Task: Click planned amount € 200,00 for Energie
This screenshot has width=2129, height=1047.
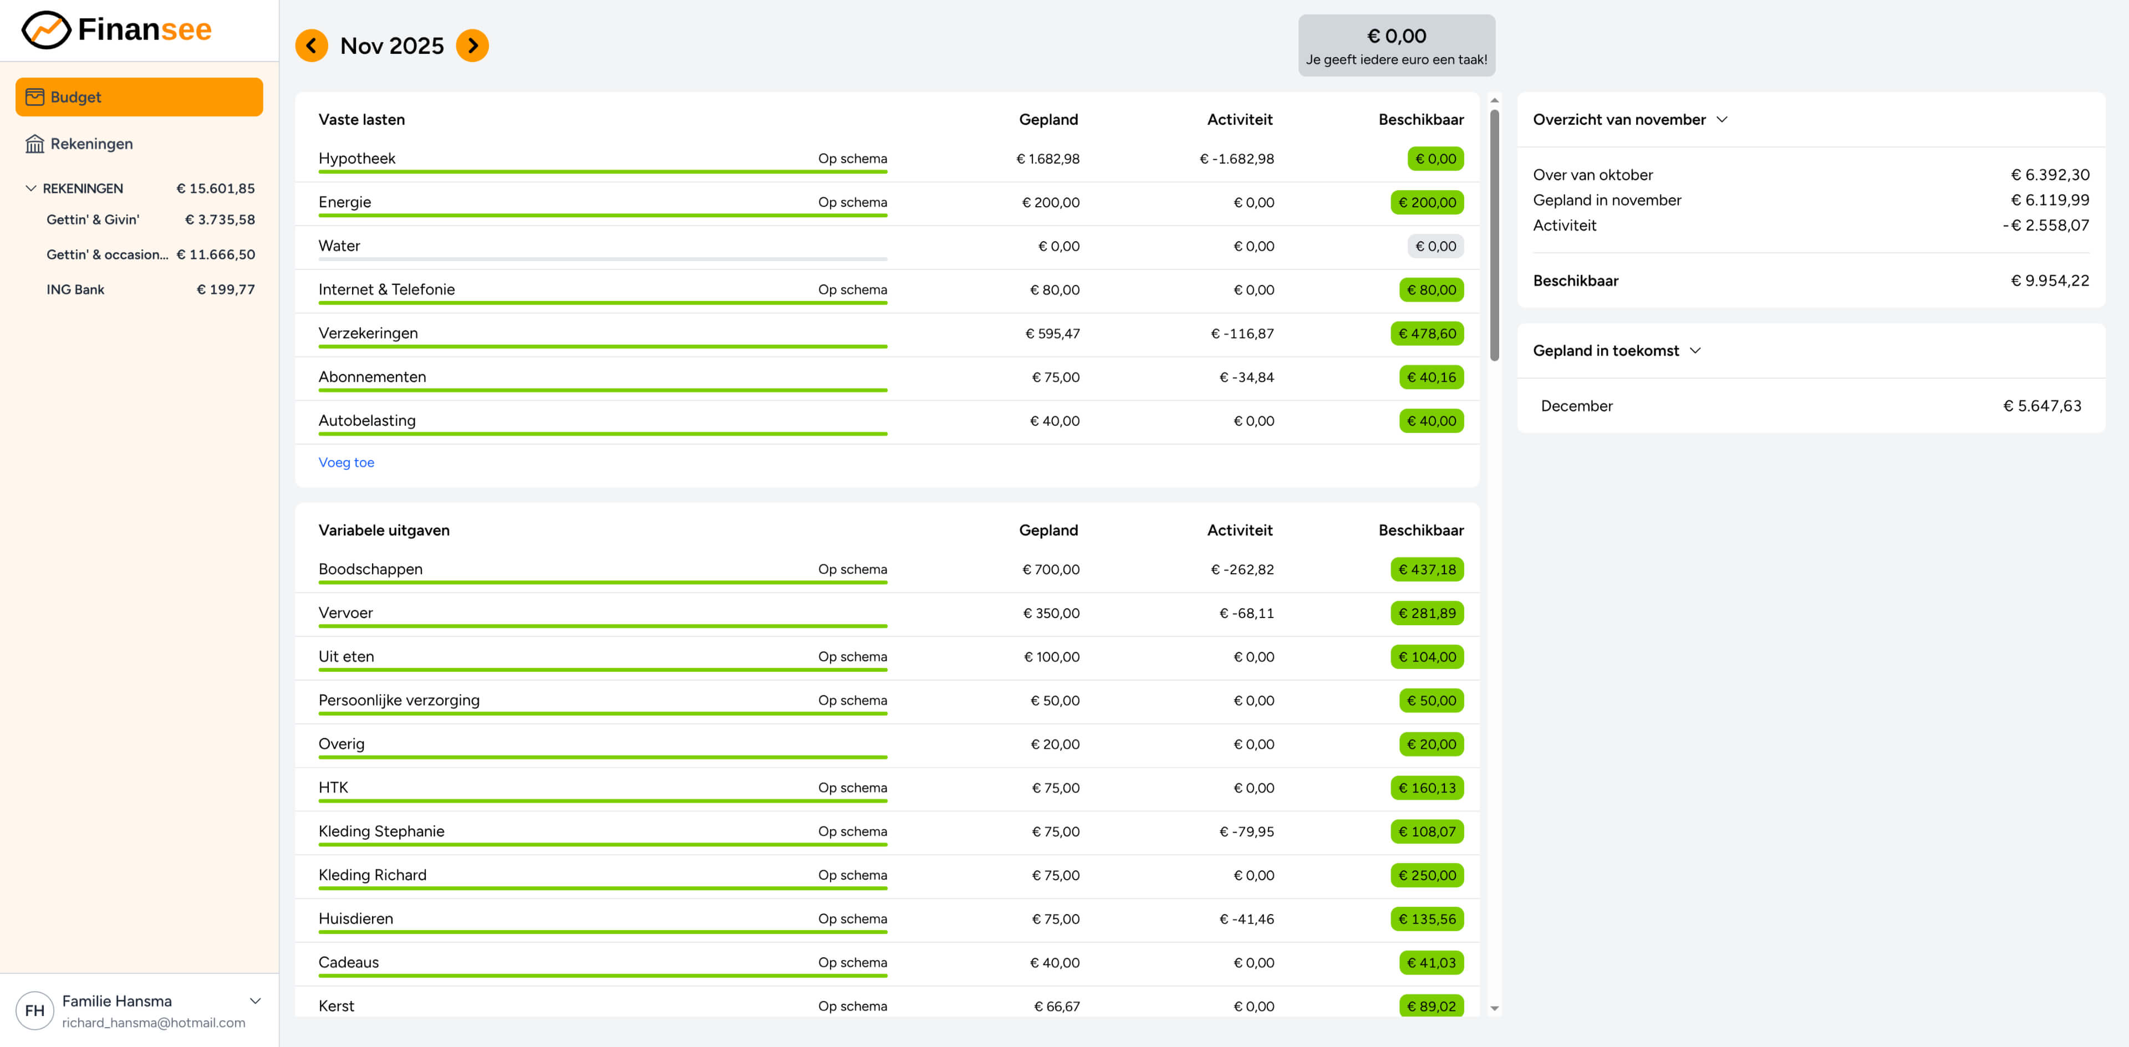Action: point(1051,202)
